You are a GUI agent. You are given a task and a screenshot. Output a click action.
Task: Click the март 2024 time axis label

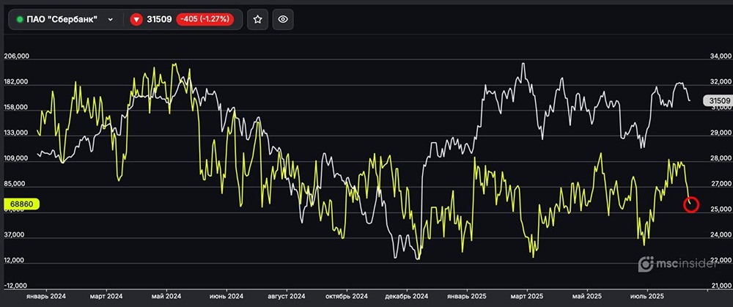[x=107, y=296]
